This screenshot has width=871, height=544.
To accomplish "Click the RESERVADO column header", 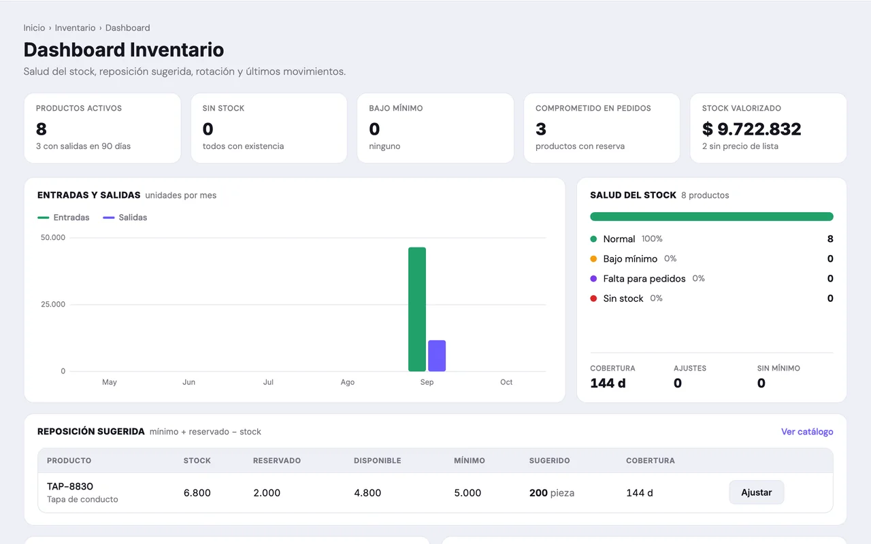I will click(277, 460).
